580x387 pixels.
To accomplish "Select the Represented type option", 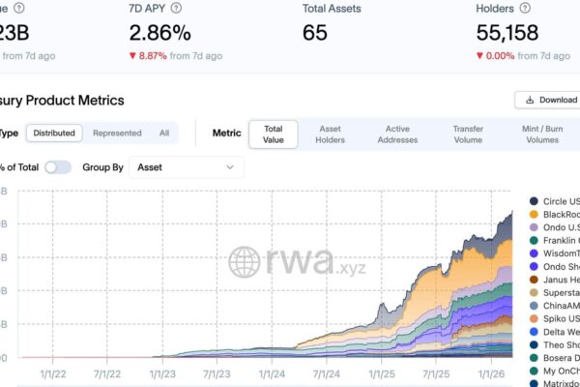I will click(x=117, y=134).
